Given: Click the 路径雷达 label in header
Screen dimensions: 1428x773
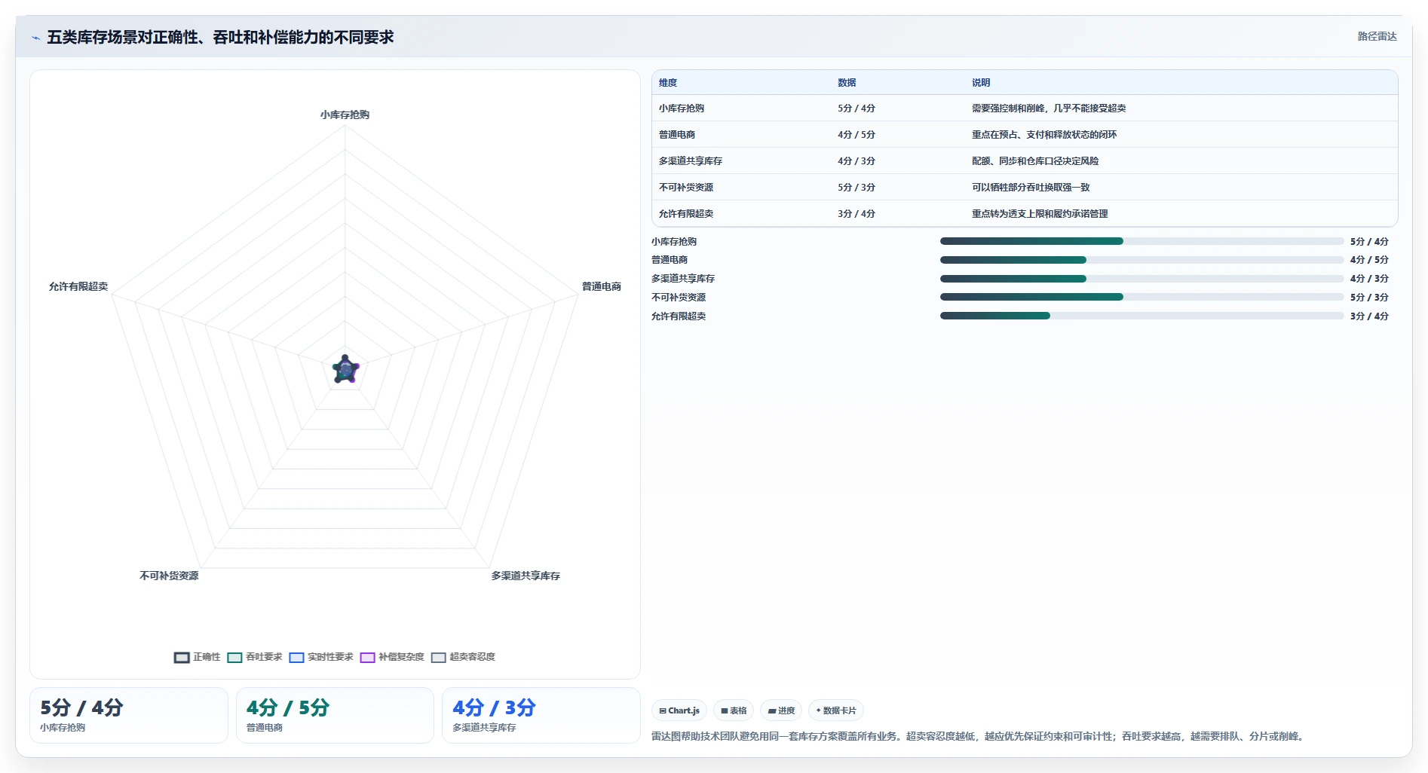Looking at the screenshot, I should coord(1377,36).
